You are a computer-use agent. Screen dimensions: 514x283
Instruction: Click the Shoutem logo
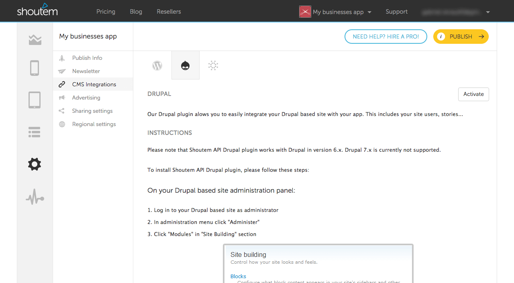pyautogui.click(x=37, y=10)
